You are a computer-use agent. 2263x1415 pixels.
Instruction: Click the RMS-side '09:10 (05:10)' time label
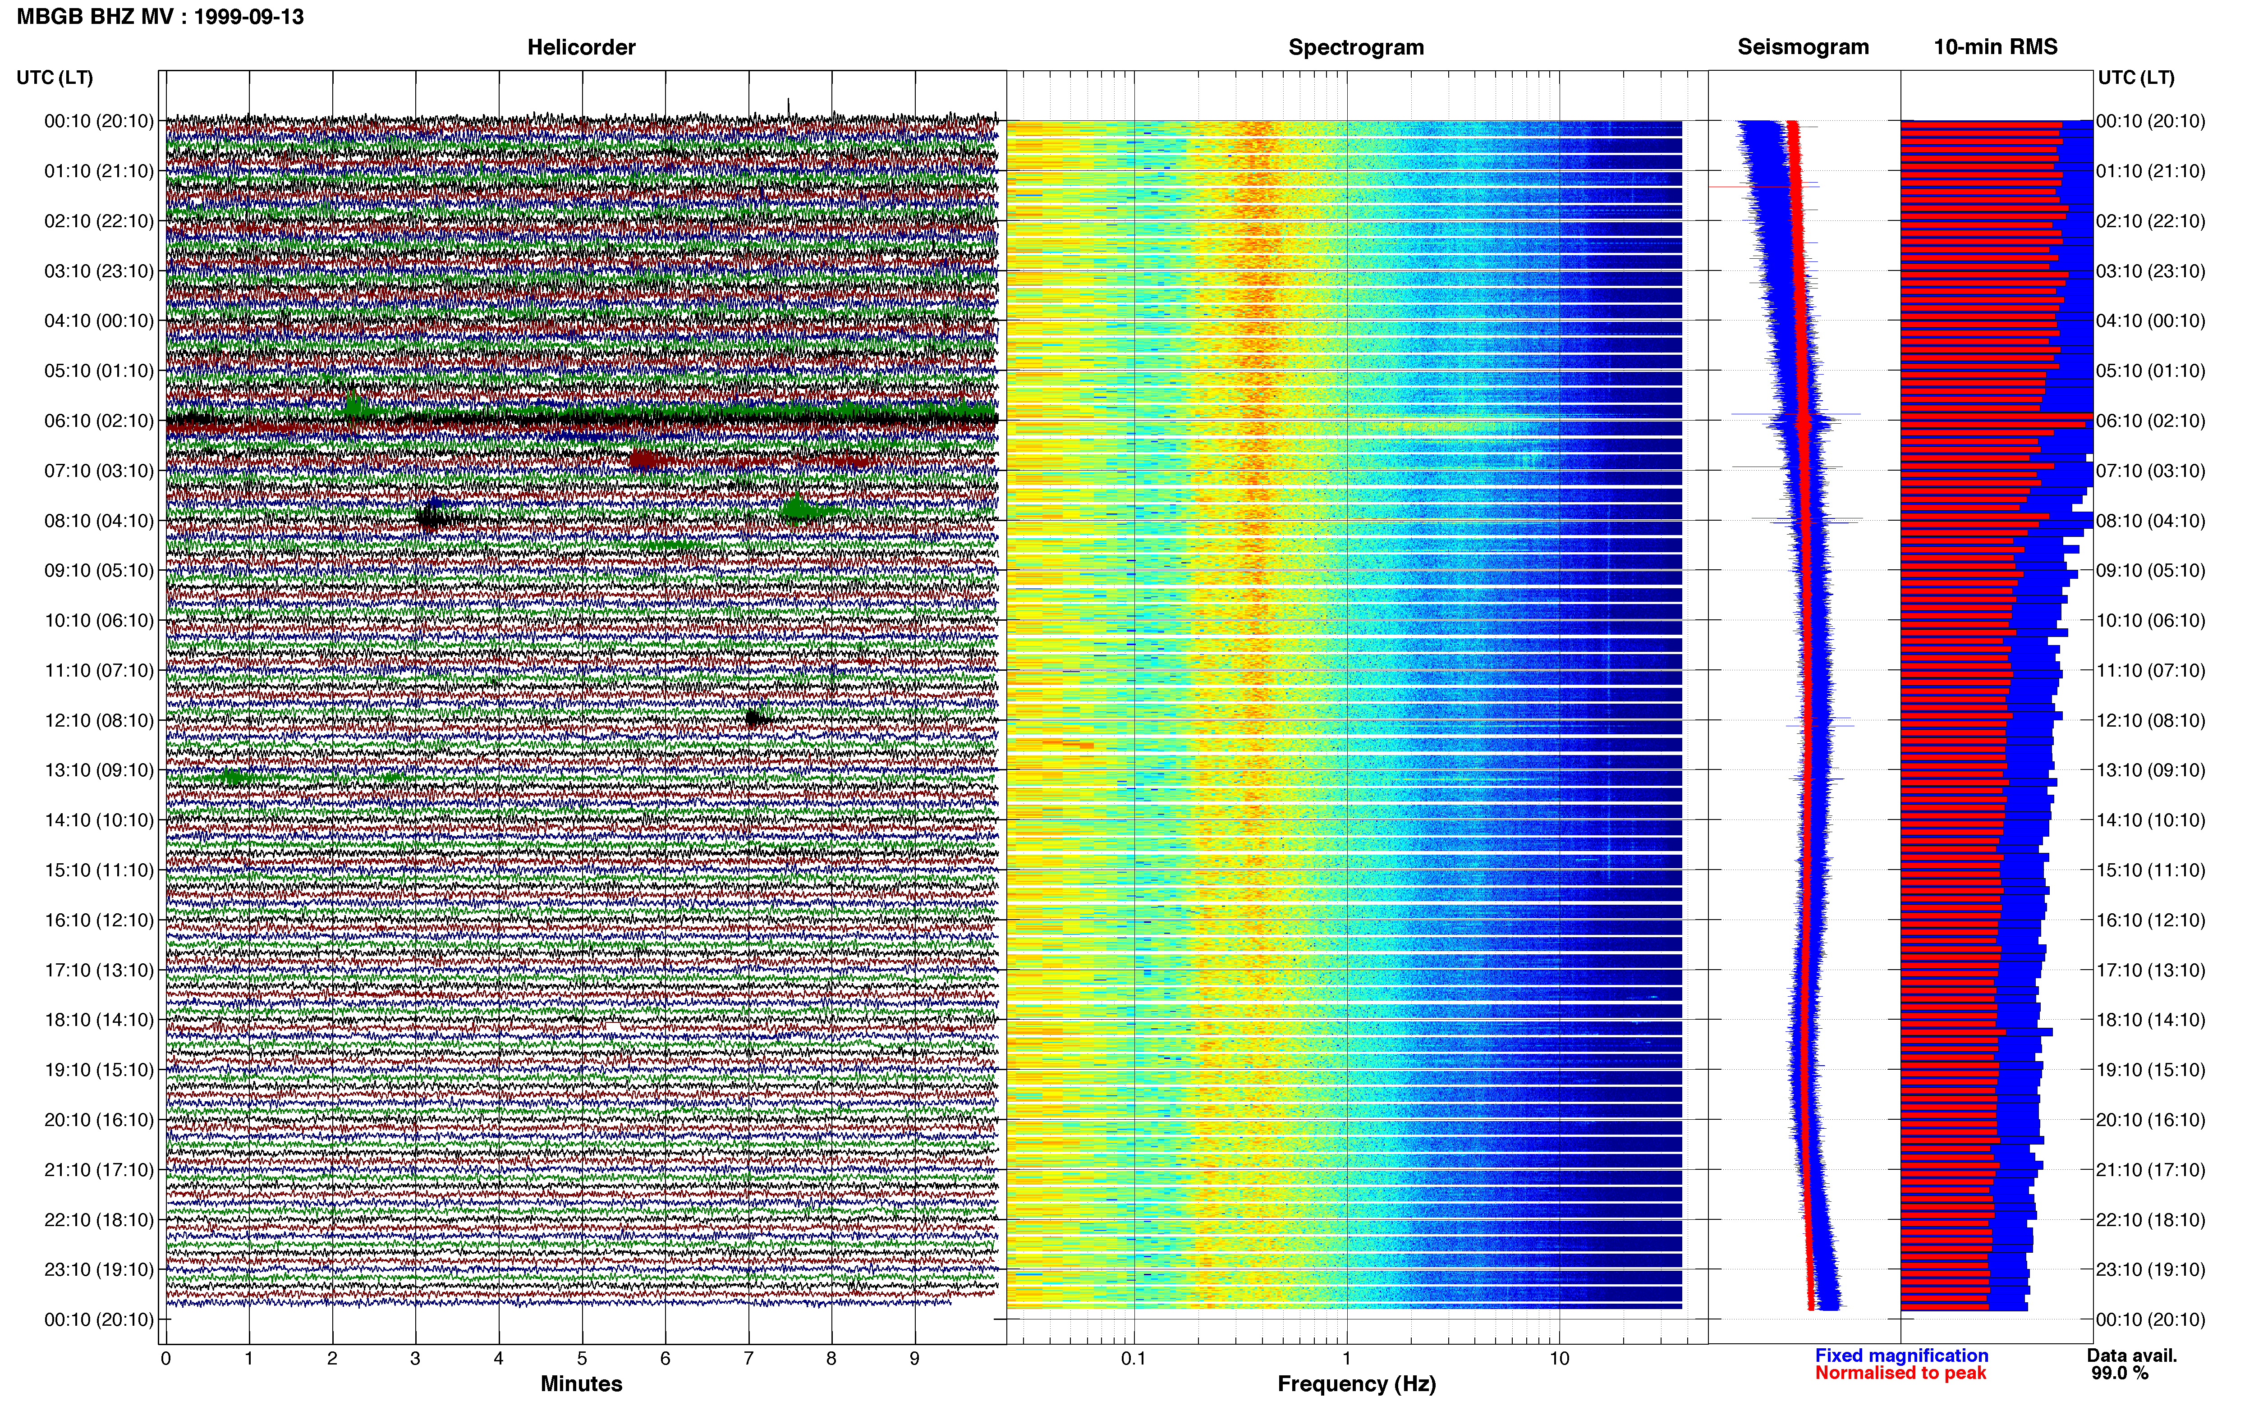pos(2151,571)
